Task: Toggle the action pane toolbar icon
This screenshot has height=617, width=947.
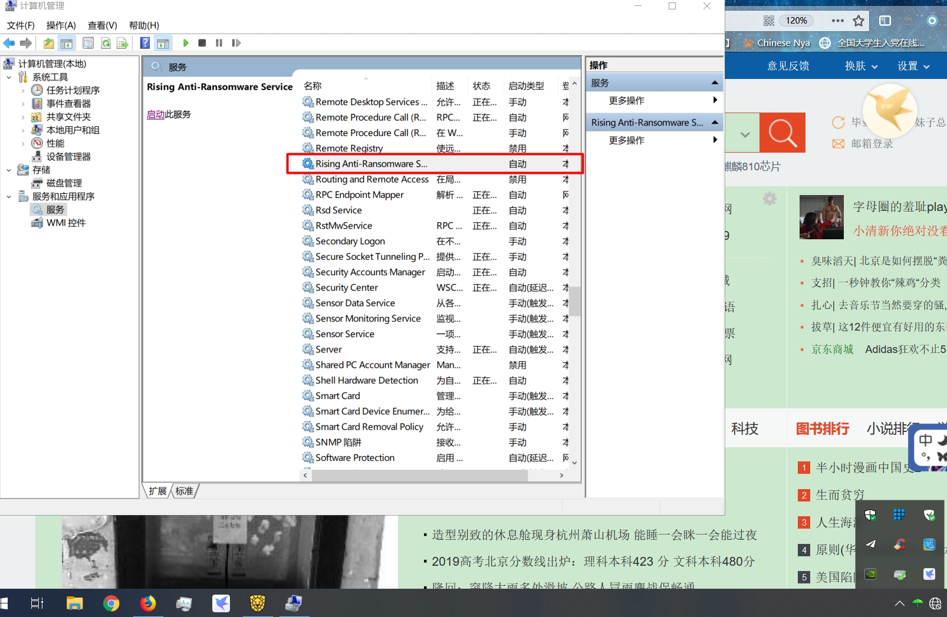Action: click(x=163, y=43)
